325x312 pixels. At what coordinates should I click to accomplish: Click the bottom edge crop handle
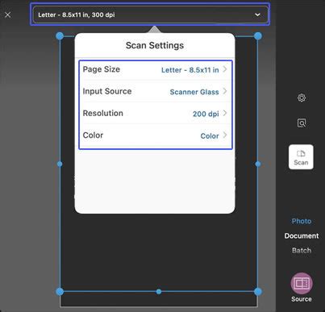159,291
